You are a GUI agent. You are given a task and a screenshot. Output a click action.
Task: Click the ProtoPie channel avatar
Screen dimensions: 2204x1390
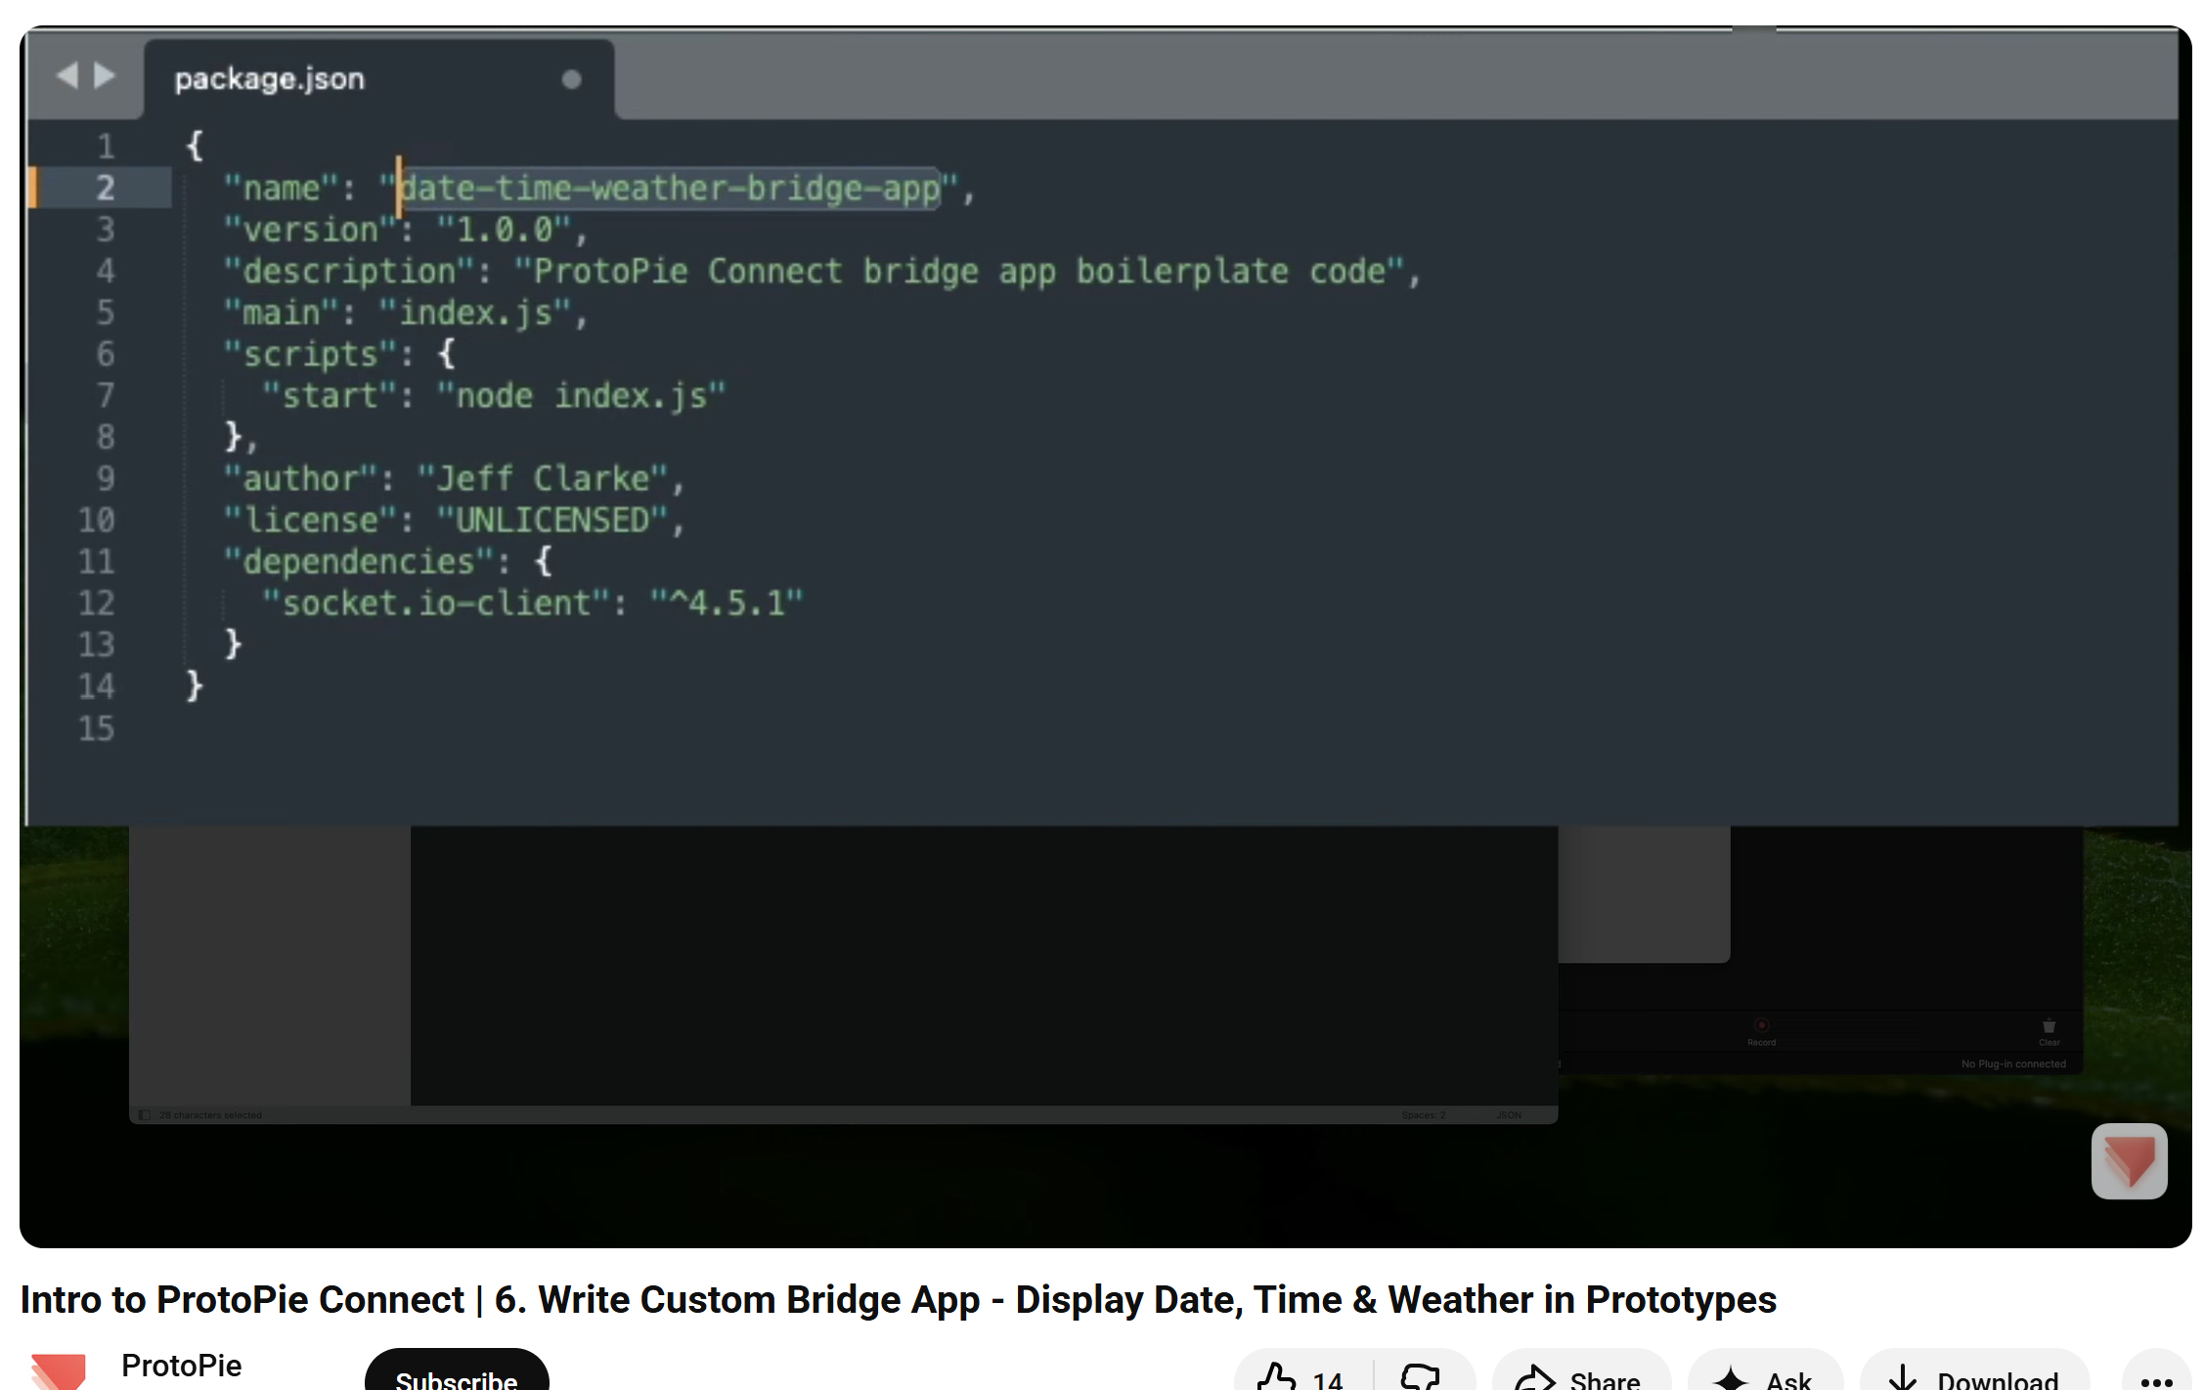[59, 1368]
